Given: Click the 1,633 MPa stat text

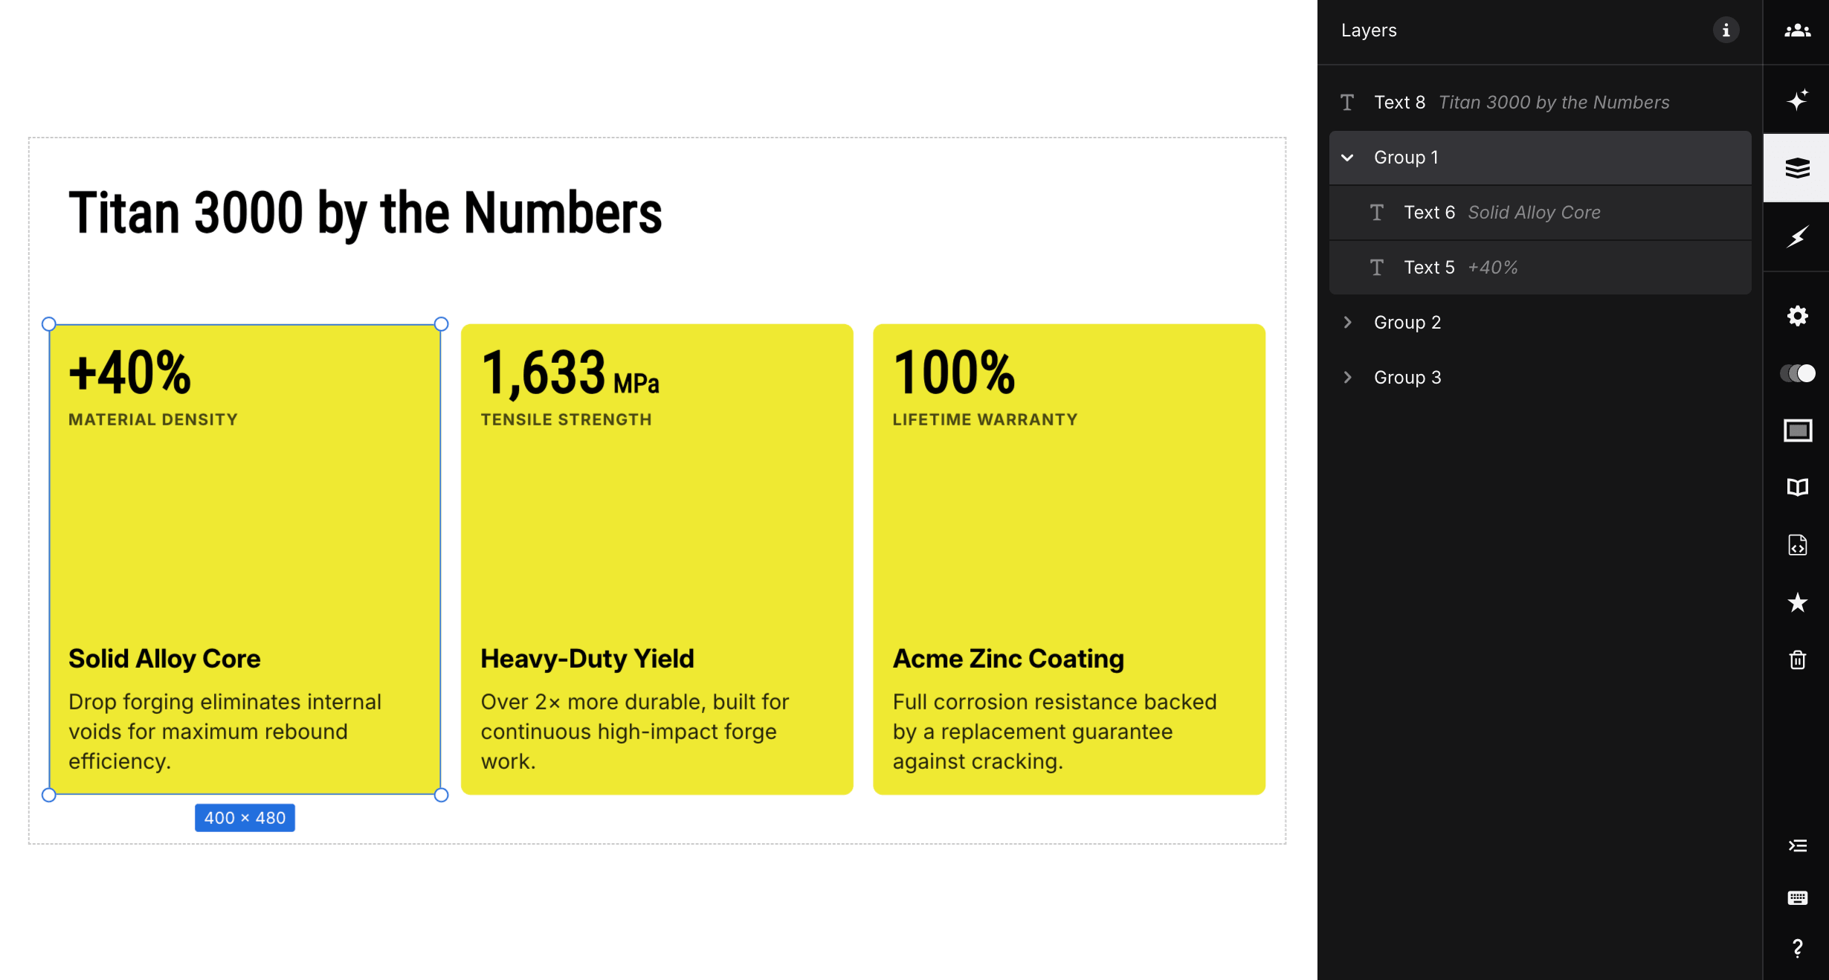Looking at the screenshot, I should click(x=570, y=373).
